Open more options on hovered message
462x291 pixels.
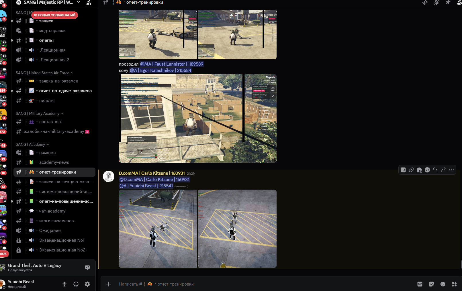tap(451, 170)
